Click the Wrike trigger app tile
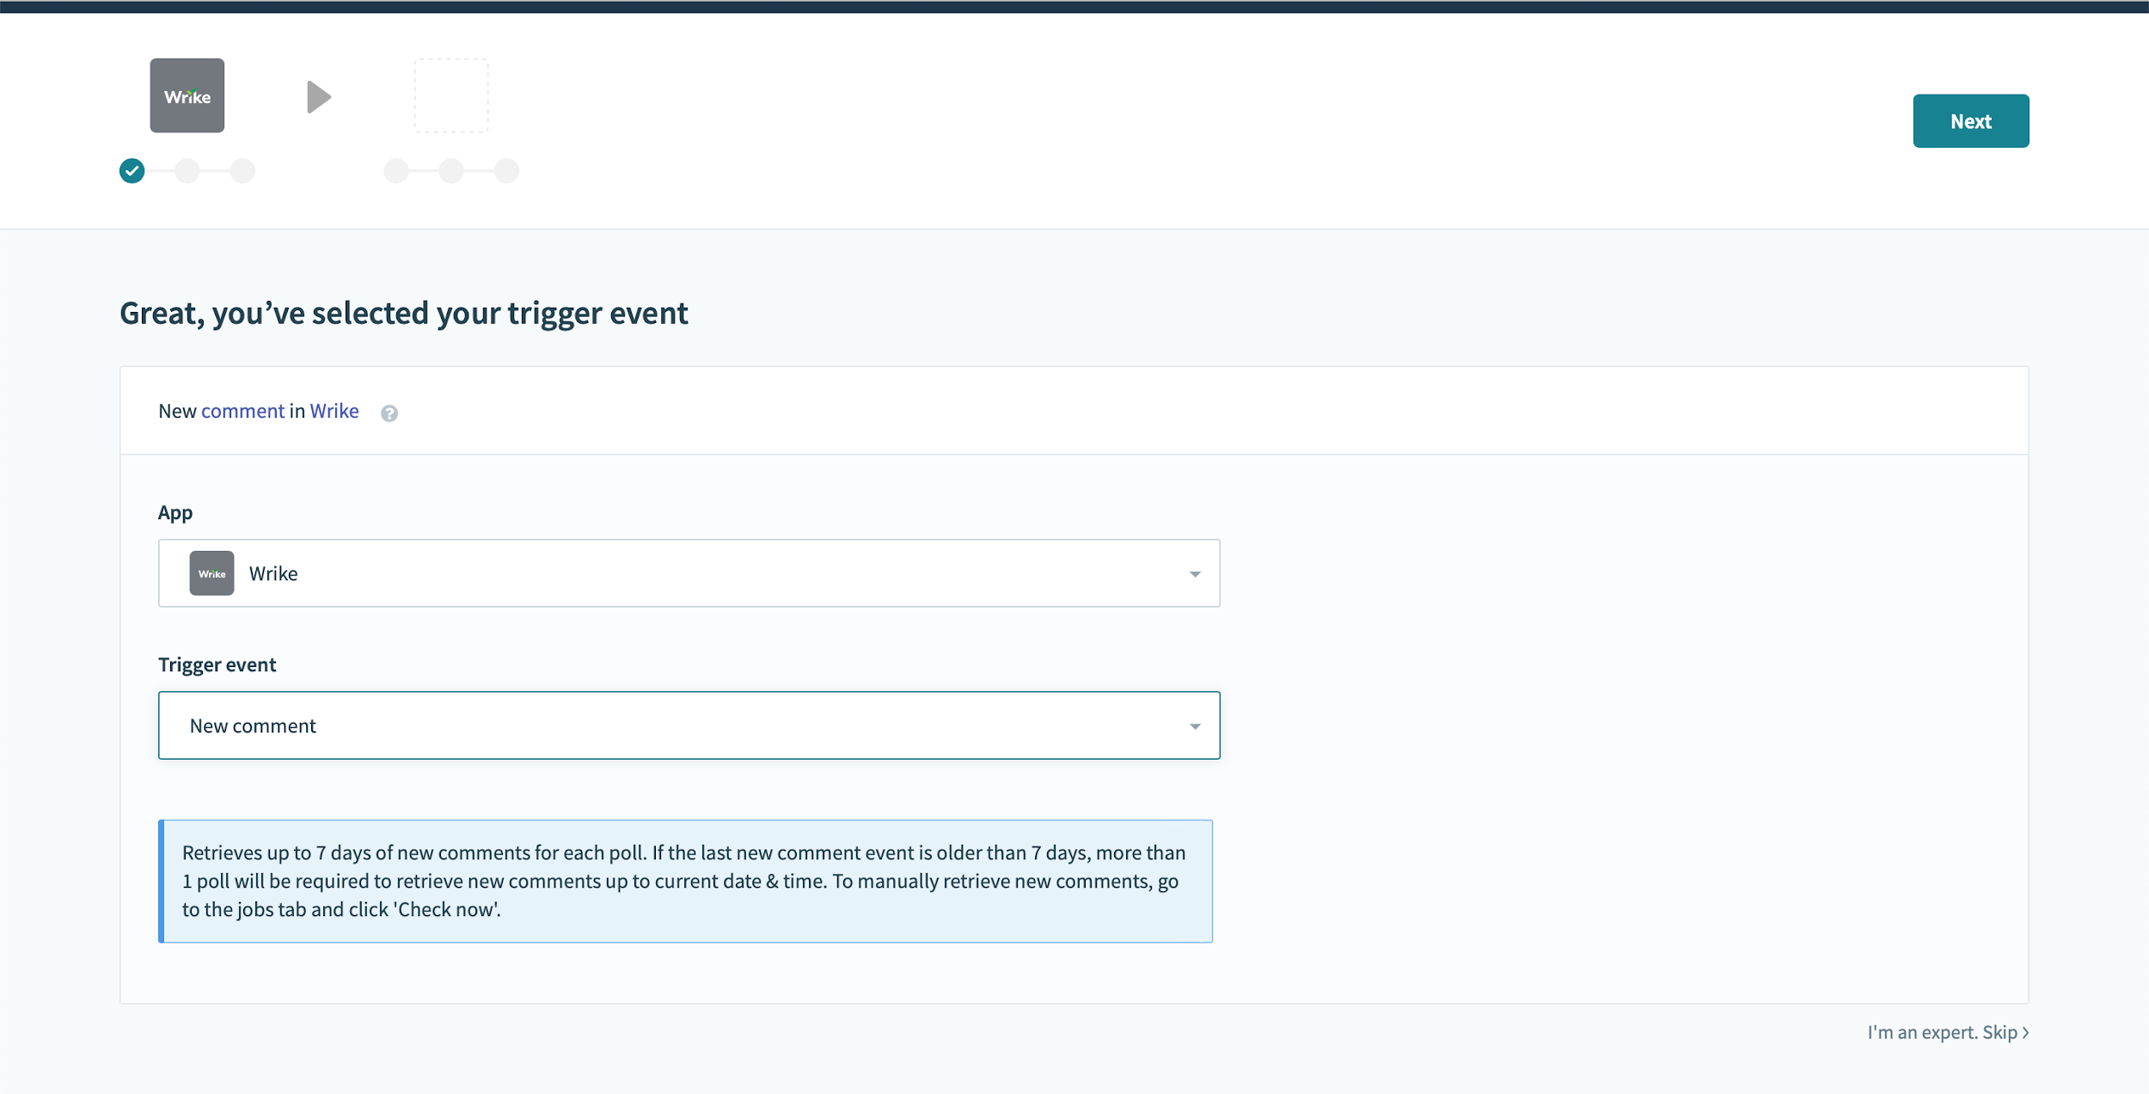 tap(187, 95)
